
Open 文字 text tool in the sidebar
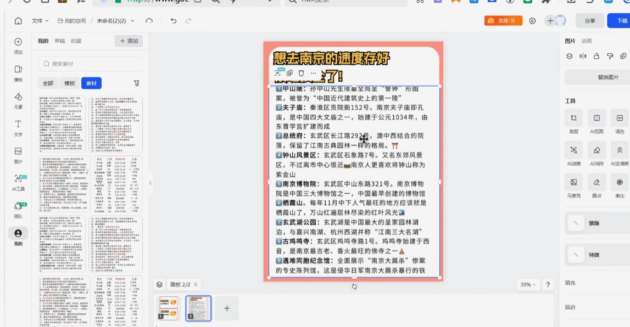click(x=18, y=128)
